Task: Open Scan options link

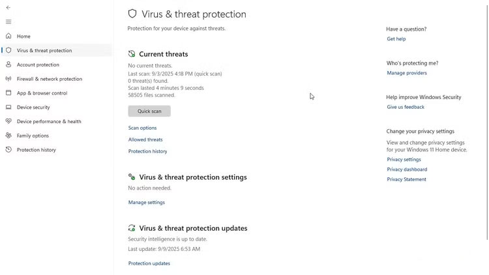Action: click(x=142, y=128)
